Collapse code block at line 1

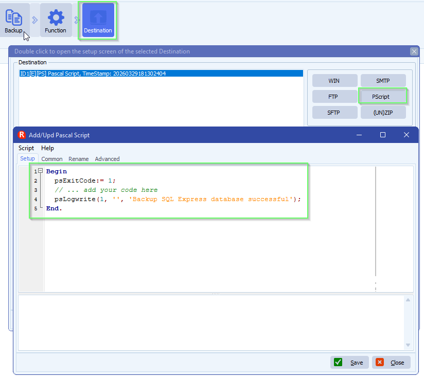40,171
